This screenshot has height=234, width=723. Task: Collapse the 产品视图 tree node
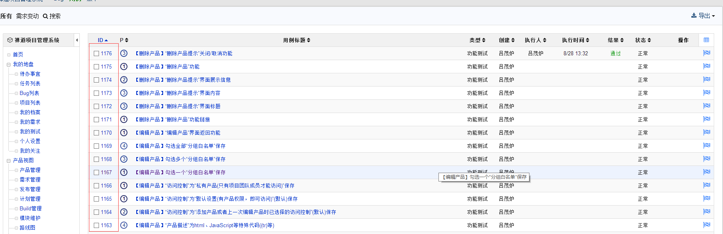pos(8,161)
